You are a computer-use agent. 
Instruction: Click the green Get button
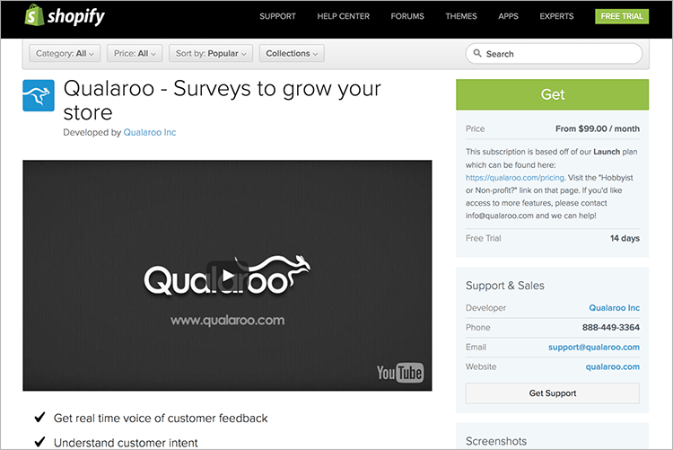tap(553, 94)
